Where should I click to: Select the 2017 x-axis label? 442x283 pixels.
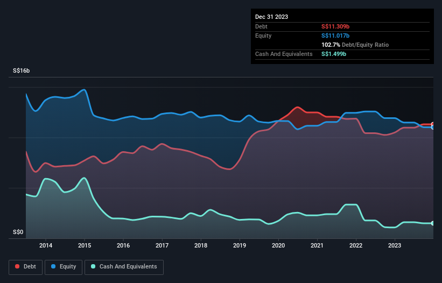162,245
